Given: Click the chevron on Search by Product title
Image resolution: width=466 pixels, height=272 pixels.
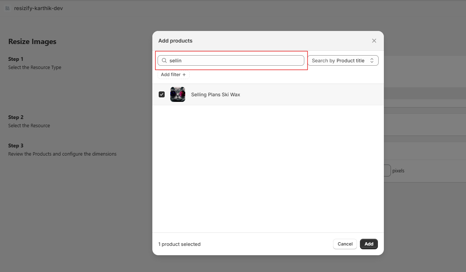Looking at the screenshot, I should pos(372,60).
